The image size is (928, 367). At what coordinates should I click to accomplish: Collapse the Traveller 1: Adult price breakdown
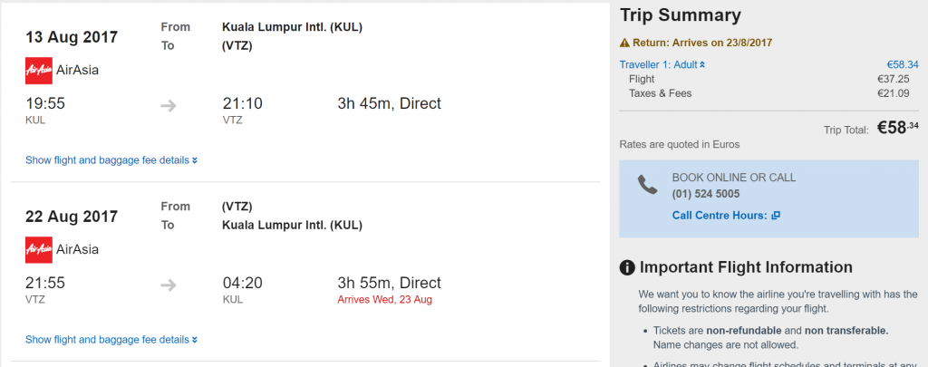[662, 65]
